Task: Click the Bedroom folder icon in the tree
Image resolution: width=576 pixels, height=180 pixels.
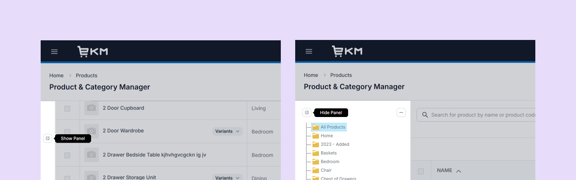Action: pos(316,162)
